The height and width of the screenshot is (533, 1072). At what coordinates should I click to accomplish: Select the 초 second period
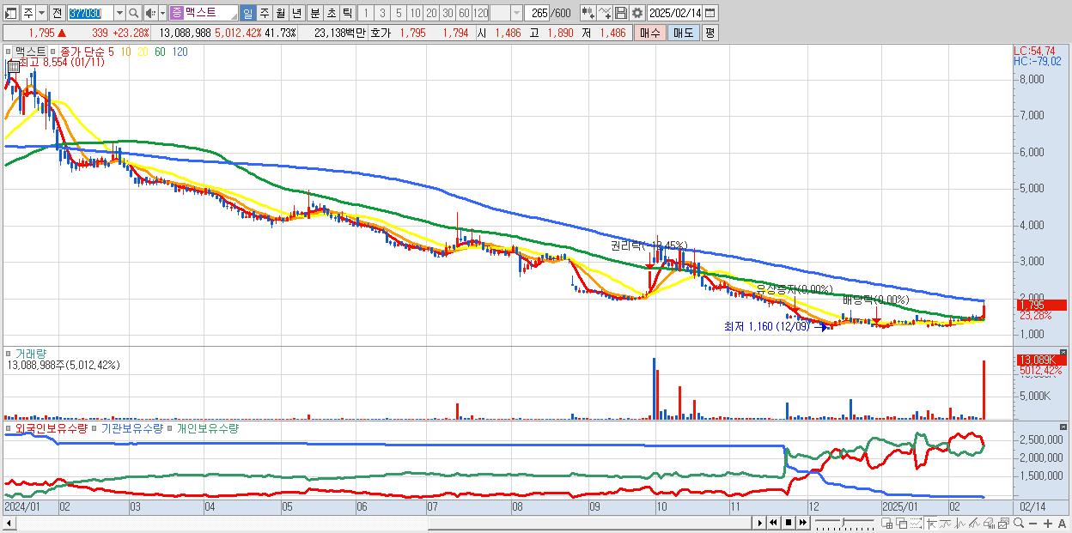331,13
